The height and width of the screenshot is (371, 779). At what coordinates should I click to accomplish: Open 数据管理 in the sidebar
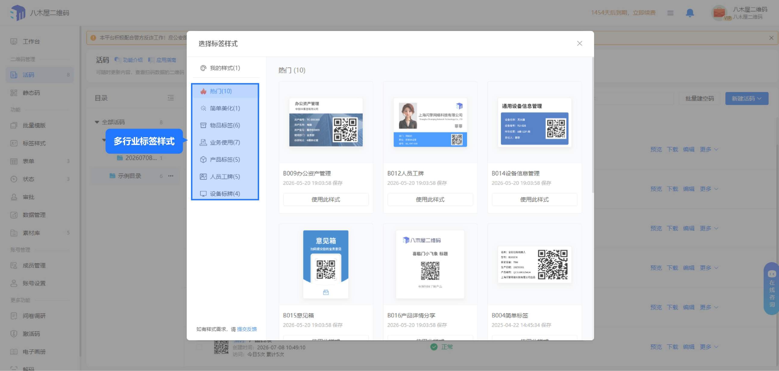tap(34, 215)
